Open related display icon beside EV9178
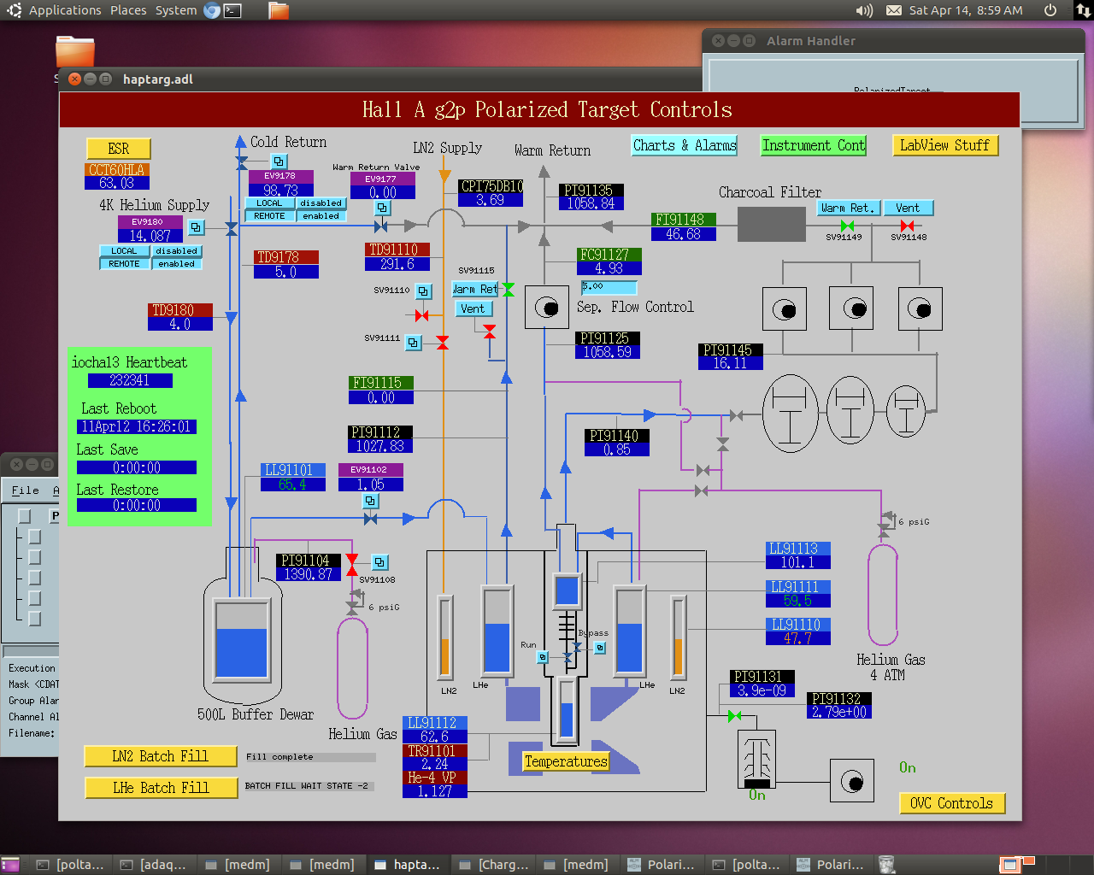Screen dimensions: 1094x875 279,161
